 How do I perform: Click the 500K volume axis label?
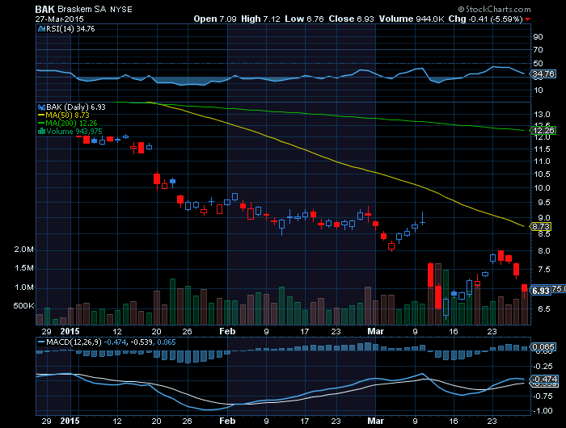pyautogui.click(x=23, y=306)
